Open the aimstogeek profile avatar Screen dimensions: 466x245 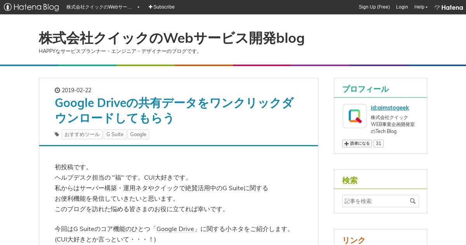tap(355, 116)
